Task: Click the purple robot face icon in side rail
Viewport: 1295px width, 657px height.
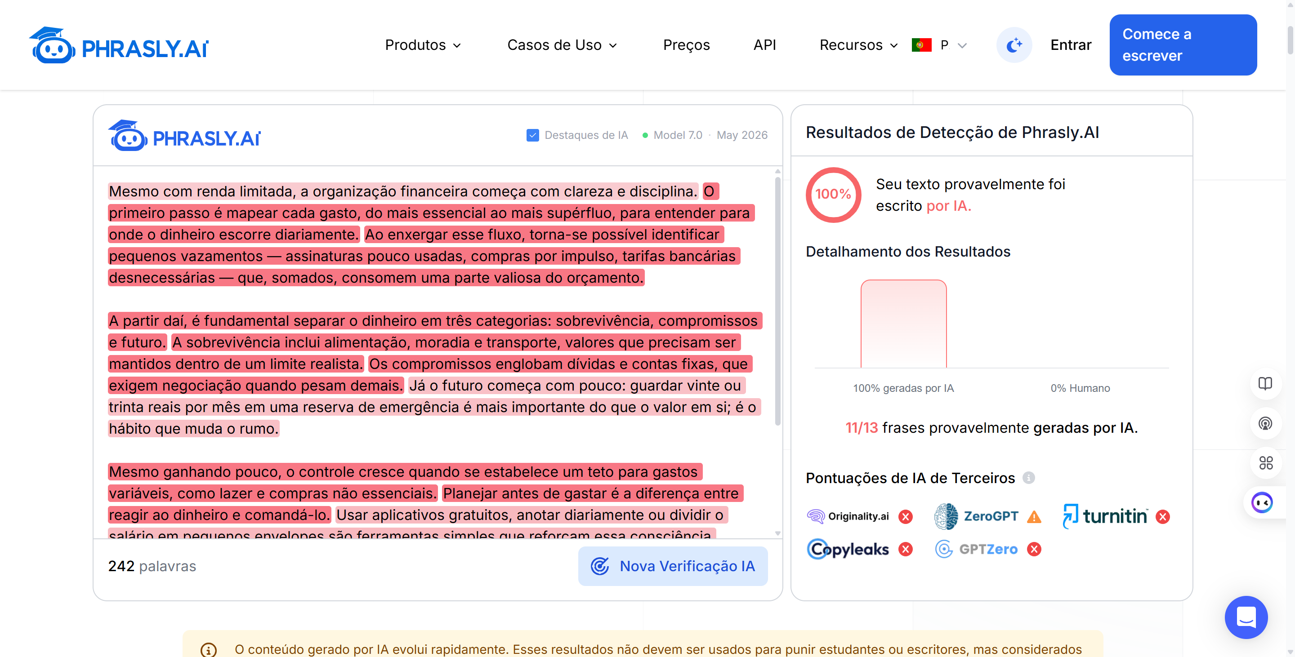Action: click(x=1262, y=503)
